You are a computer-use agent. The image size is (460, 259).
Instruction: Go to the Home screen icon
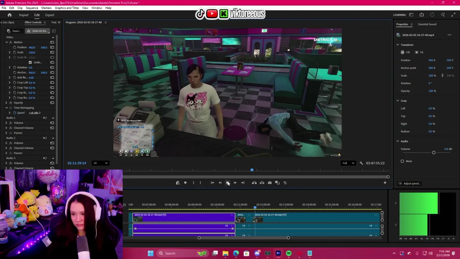coord(10,15)
